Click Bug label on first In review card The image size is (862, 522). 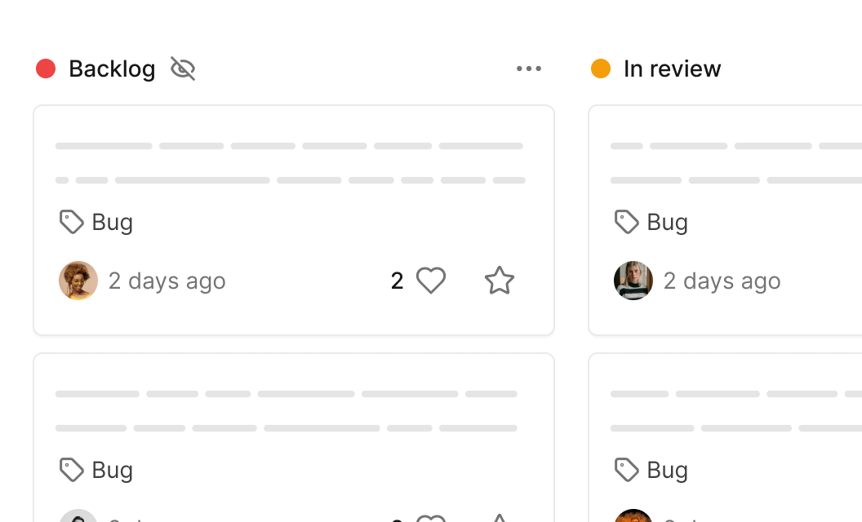[x=668, y=223]
